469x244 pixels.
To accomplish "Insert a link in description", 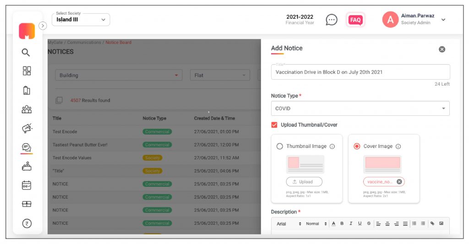I will click(432, 224).
